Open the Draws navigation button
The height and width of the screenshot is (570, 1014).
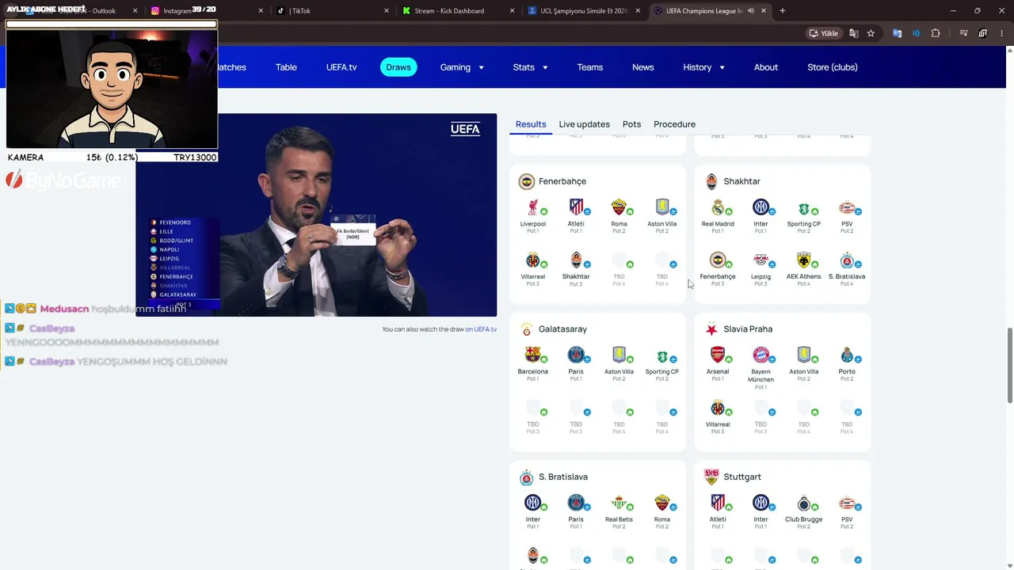tap(398, 67)
